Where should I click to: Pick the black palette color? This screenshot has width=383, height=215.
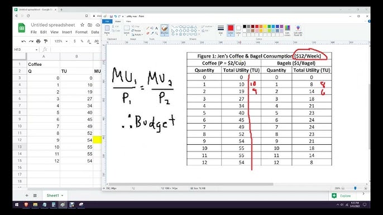tap(245, 27)
